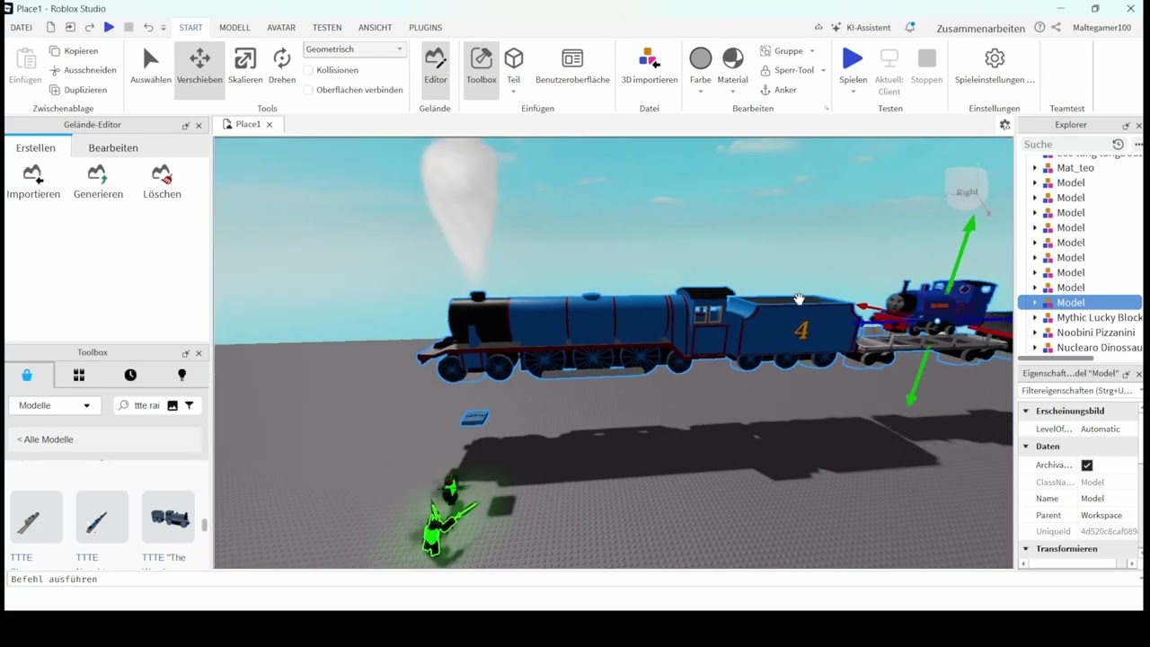1150x647 pixels.
Task: Collapse Daten properties section
Action: [x=1026, y=446]
